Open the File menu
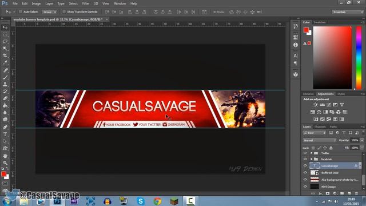The width and height of the screenshot is (366, 206). [x=15, y=3]
